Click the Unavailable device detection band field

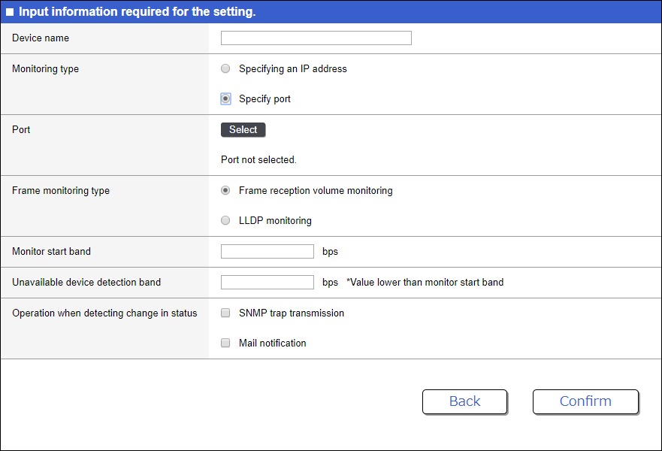click(267, 283)
